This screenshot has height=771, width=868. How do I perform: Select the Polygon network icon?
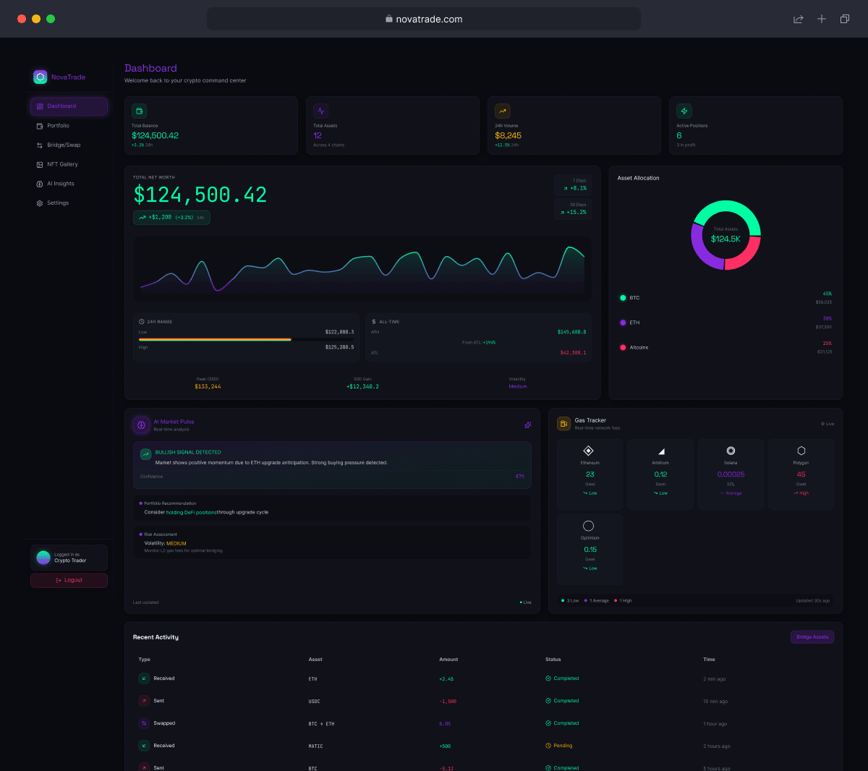click(801, 451)
